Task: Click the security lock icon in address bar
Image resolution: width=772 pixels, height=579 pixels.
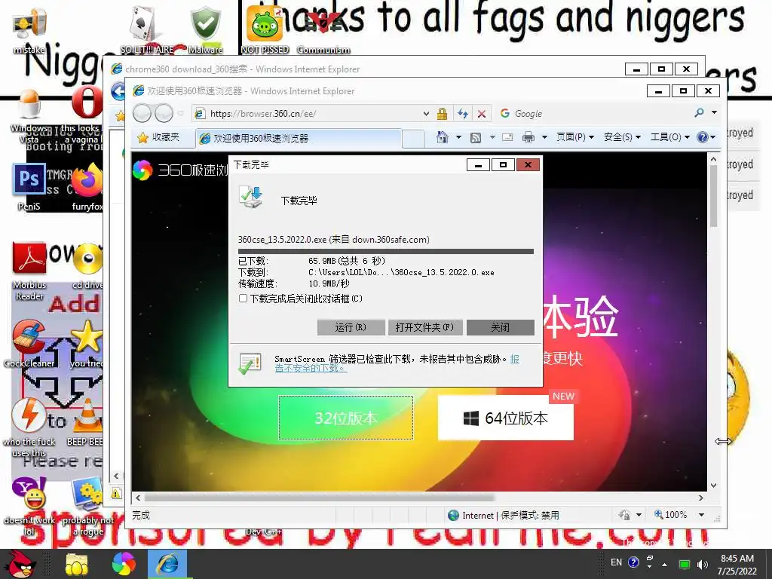Action: (442, 114)
